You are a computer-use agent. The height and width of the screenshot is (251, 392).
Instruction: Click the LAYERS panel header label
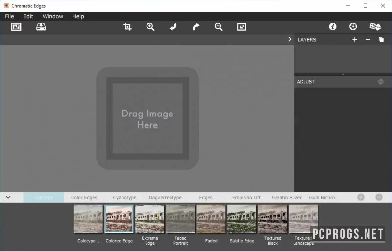click(x=307, y=40)
